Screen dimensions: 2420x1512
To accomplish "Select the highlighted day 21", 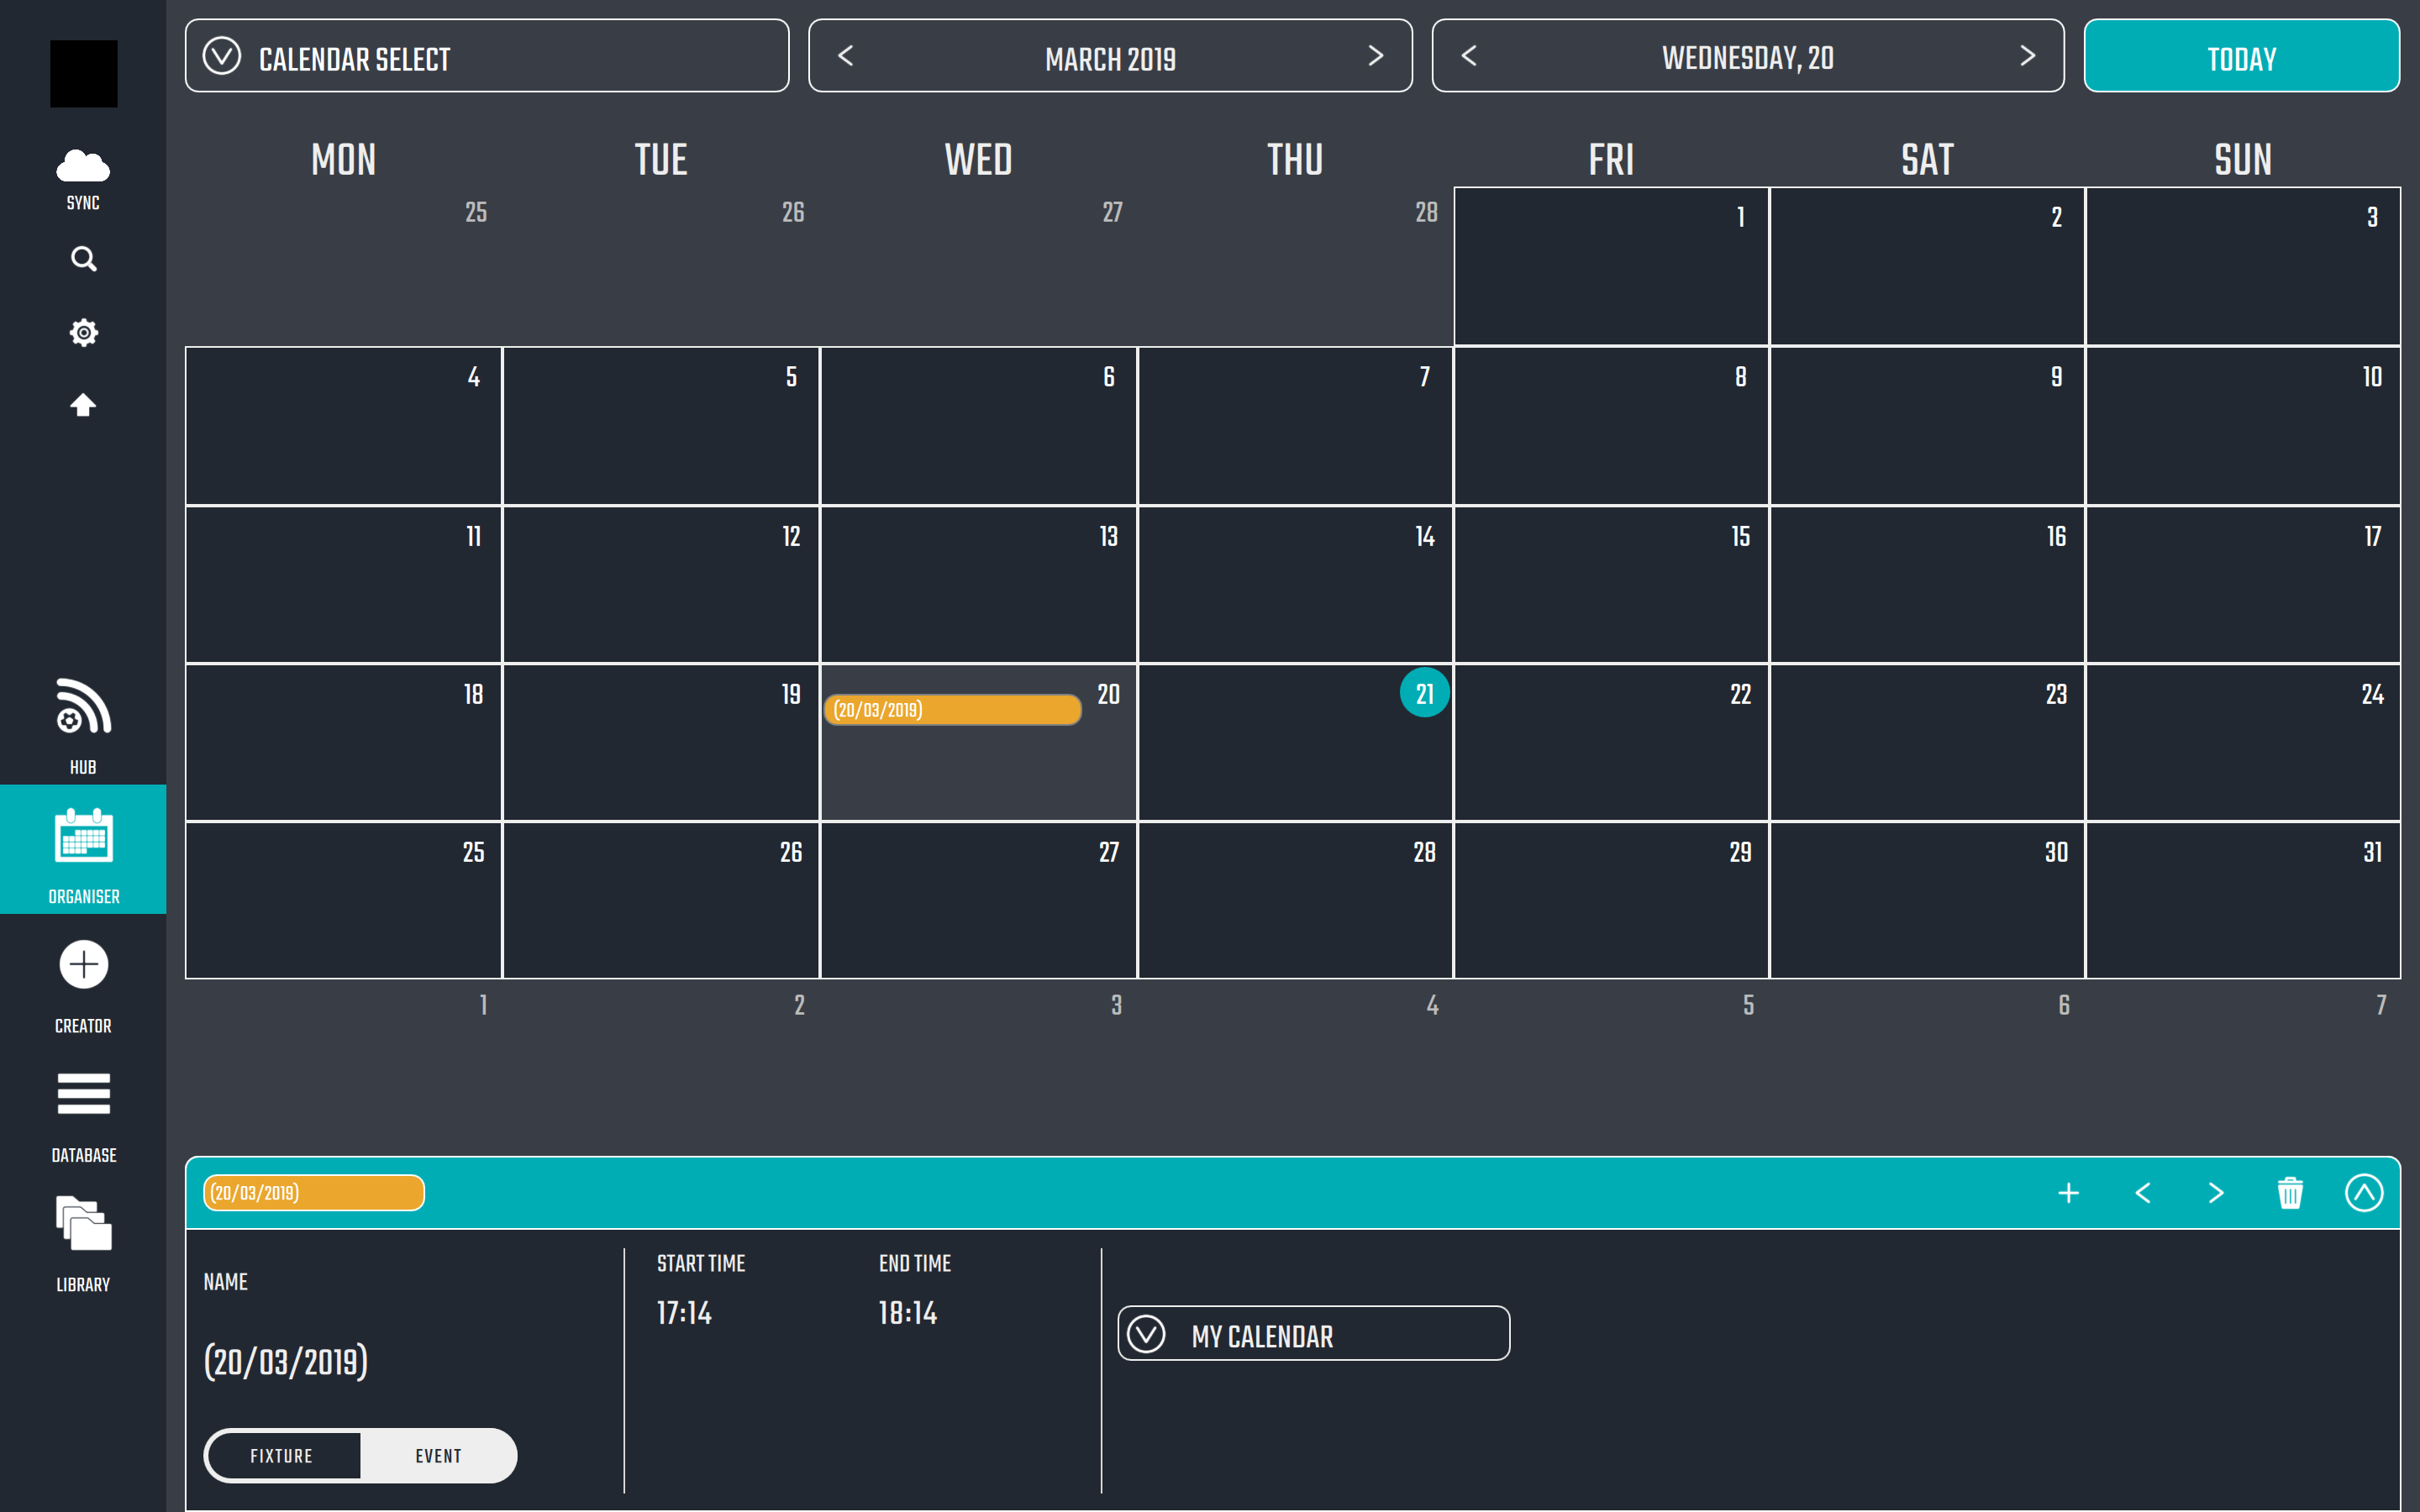I will (x=1424, y=693).
